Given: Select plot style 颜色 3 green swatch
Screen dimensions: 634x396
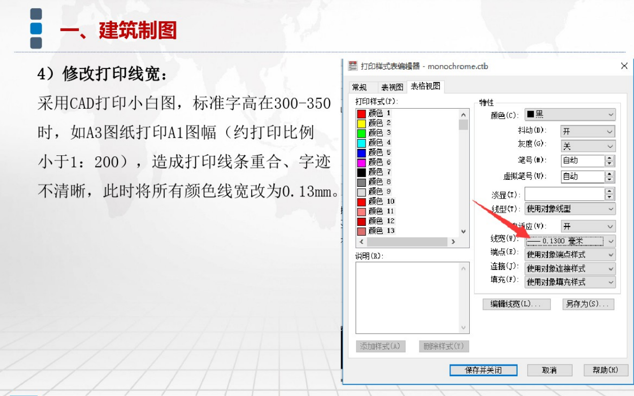Looking at the screenshot, I should [x=361, y=133].
